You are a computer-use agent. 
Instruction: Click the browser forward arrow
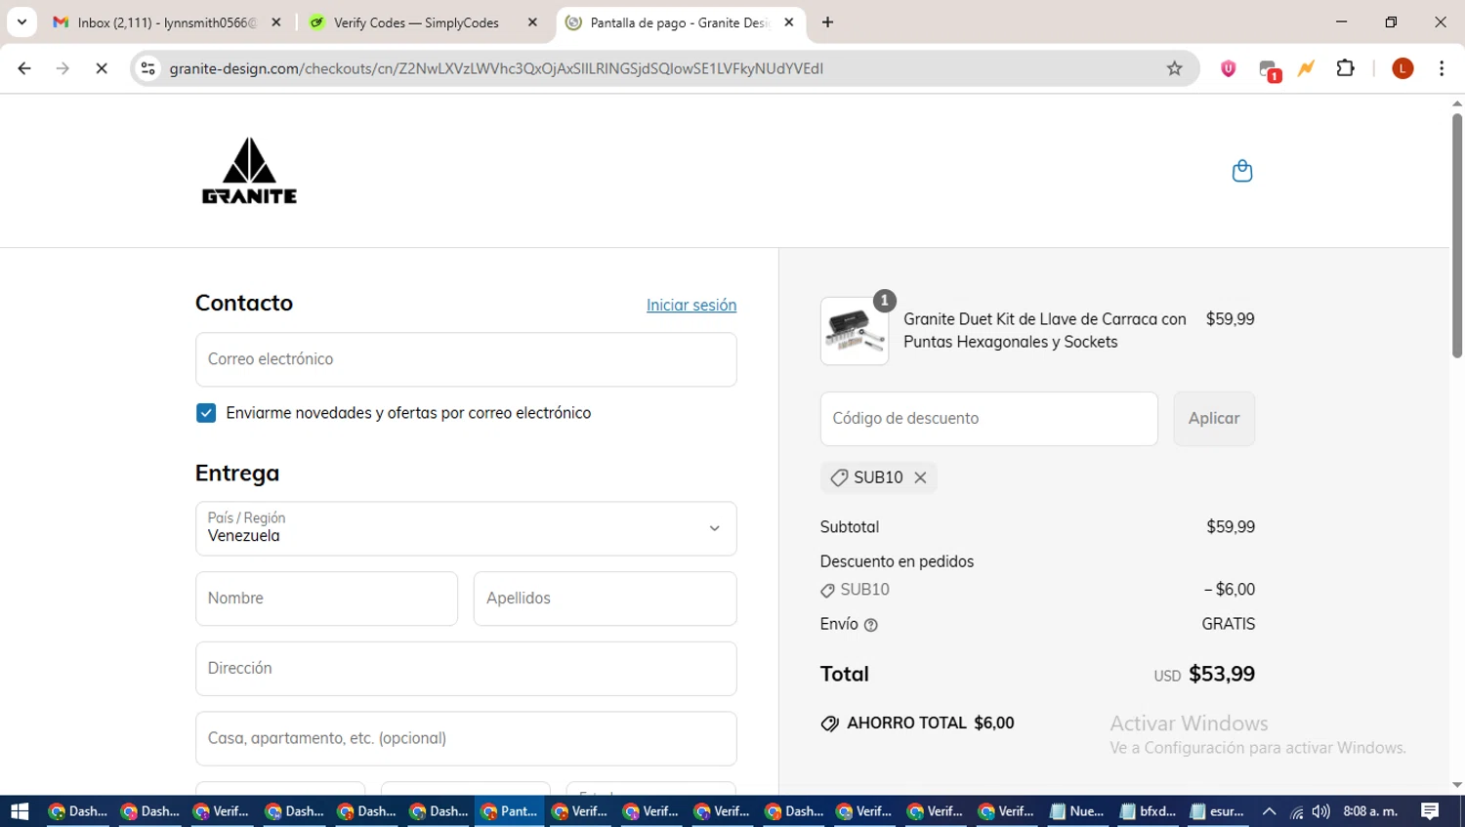coord(63,68)
